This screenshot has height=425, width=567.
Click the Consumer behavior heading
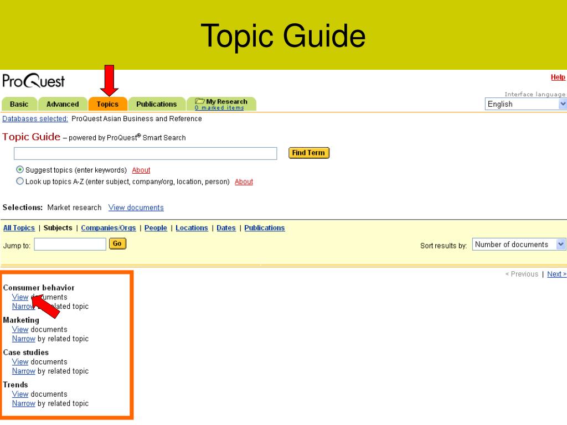coord(39,288)
